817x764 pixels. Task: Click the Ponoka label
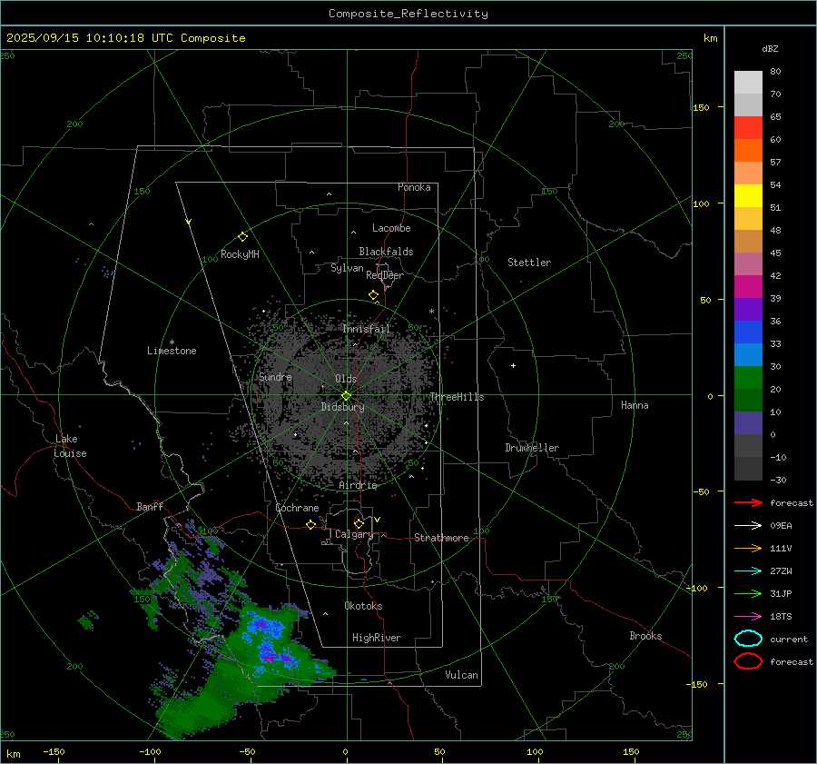click(x=414, y=187)
